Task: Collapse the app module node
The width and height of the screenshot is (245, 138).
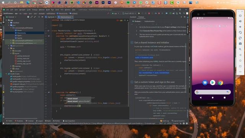Action: 7,20
